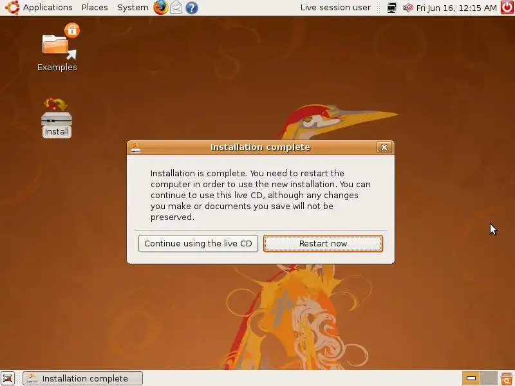
Task: Click the Live session user label
Action: (x=335, y=8)
